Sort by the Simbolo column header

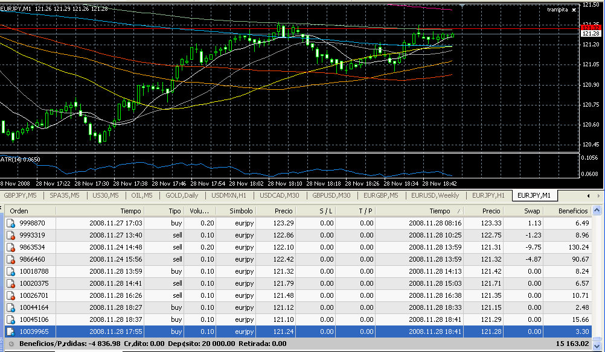pyautogui.click(x=237, y=211)
